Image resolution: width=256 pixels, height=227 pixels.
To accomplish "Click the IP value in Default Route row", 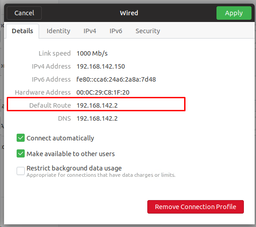I will [x=97, y=105].
